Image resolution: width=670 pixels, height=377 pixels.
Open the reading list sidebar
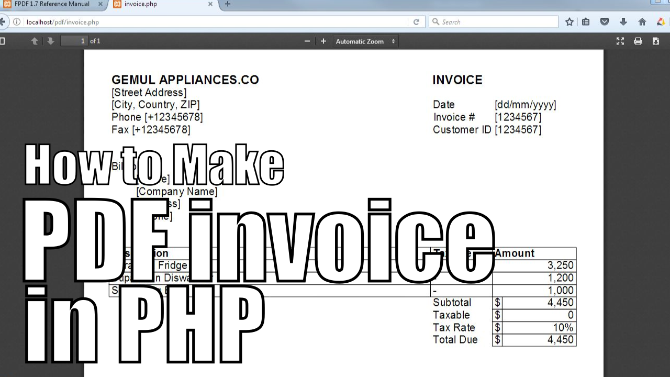pos(586,21)
